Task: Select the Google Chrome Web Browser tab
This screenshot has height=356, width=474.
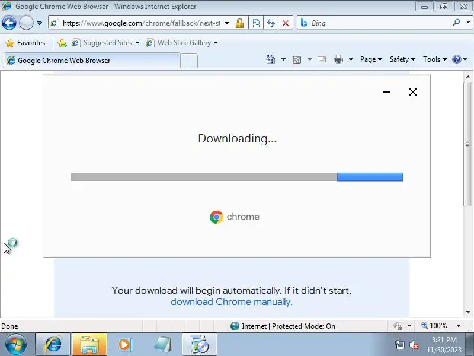Action: pyautogui.click(x=92, y=61)
